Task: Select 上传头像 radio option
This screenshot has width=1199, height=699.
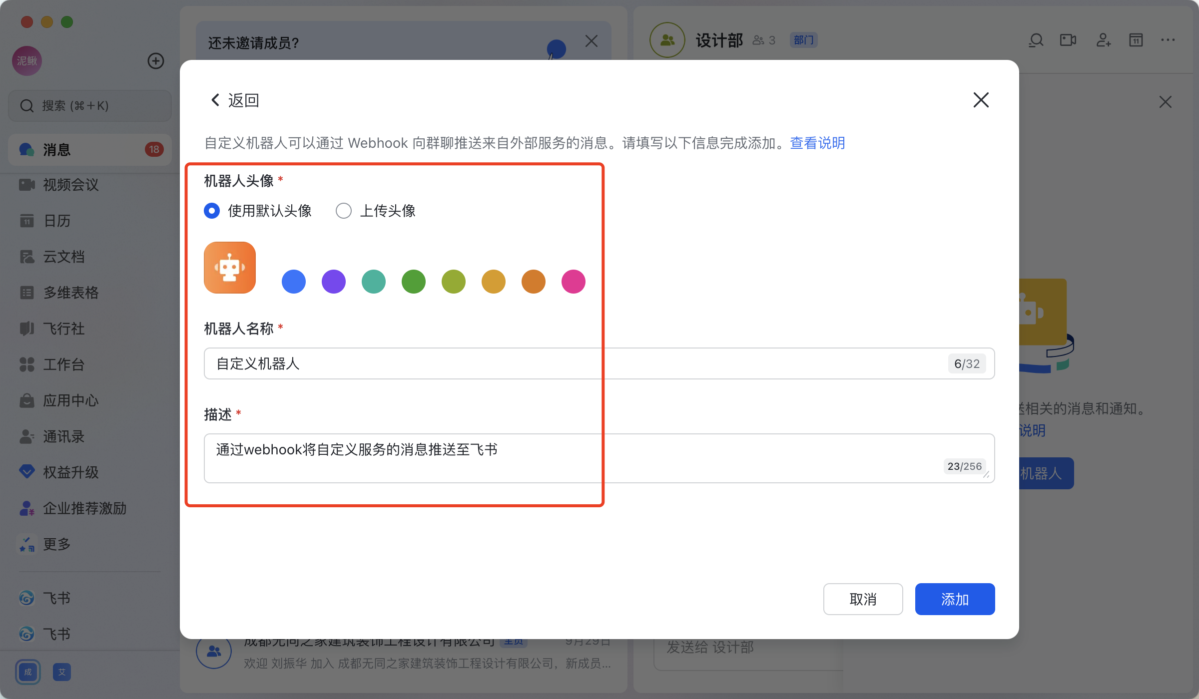Action: (x=344, y=211)
